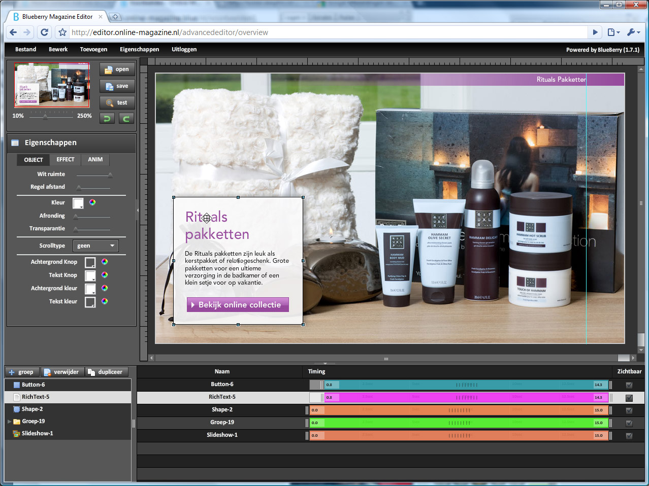Close the Blueberry Magazine Editor tab

pos(101,17)
